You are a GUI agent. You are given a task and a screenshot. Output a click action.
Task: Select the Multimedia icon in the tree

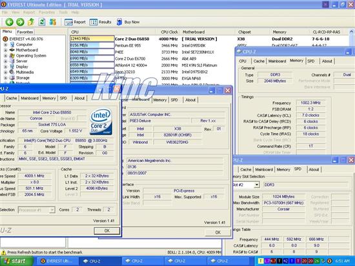(12, 72)
